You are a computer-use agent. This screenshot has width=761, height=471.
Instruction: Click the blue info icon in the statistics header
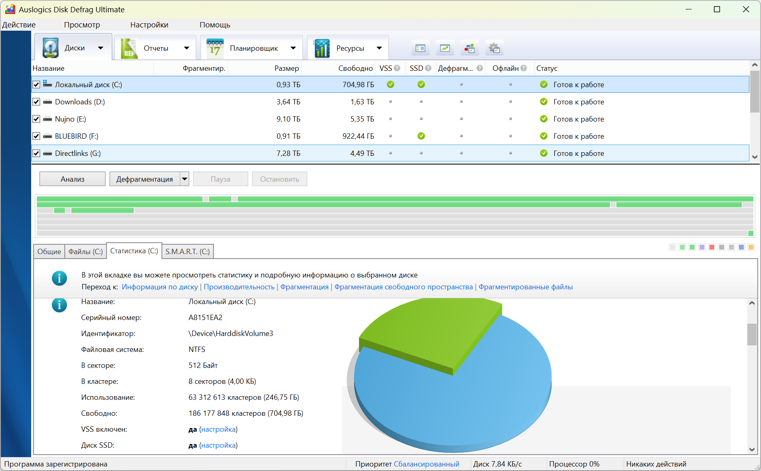[59, 278]
